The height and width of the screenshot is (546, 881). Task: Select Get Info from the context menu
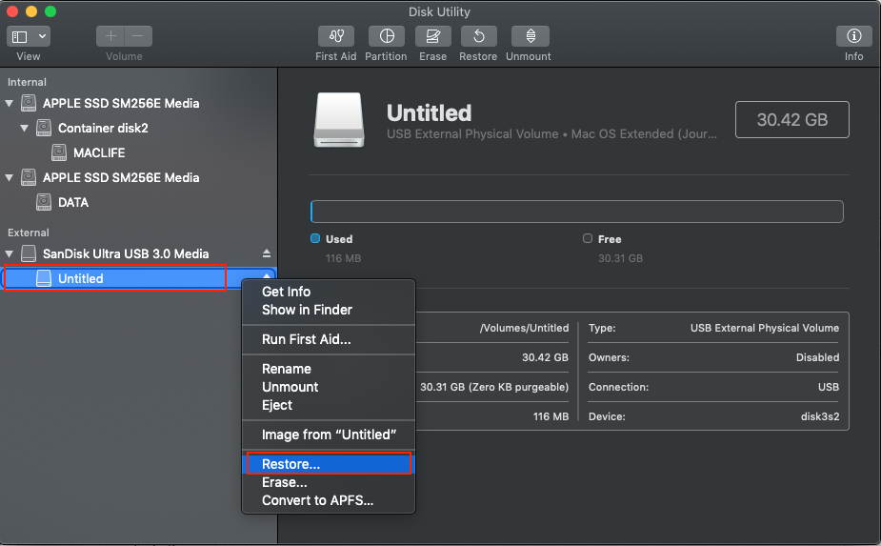click(x=286, y=292)
